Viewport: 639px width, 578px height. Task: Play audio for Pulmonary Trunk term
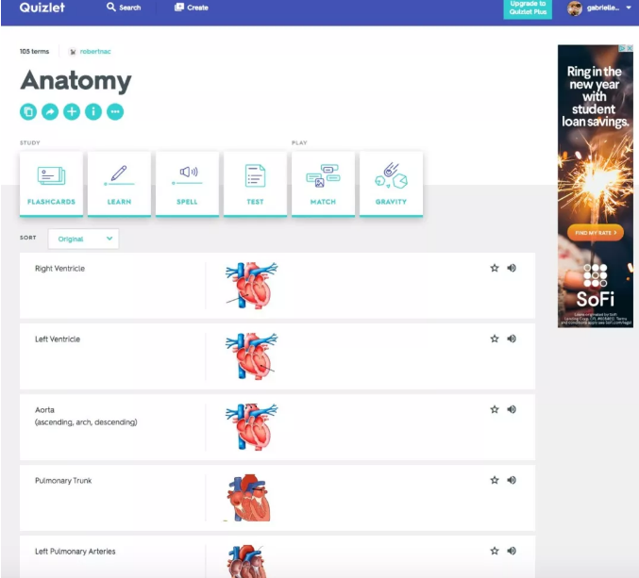tap(512, 480)
